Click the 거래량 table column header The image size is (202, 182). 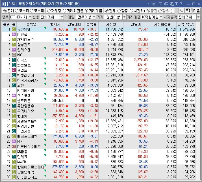point(111,24)
